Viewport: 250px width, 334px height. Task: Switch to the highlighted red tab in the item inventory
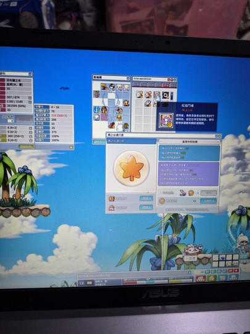click(165, 85)
